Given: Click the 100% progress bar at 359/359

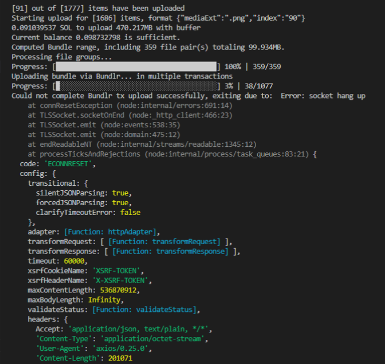Looking at the screenshot, I should [136, 66].
